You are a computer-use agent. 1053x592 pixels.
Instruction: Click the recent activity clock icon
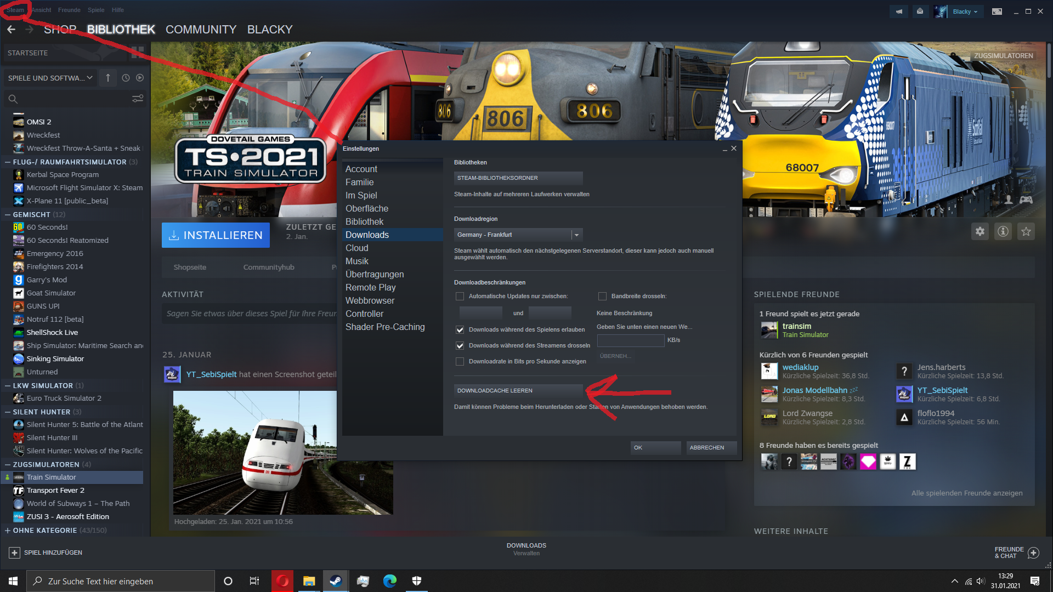coord(126,78)
